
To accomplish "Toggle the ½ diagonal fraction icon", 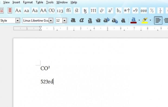I will 152,11.
